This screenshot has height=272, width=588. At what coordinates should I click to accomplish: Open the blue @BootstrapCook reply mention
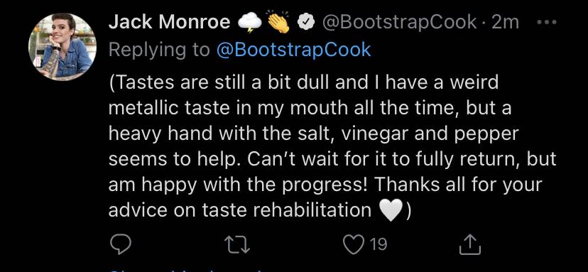(293, 50)
